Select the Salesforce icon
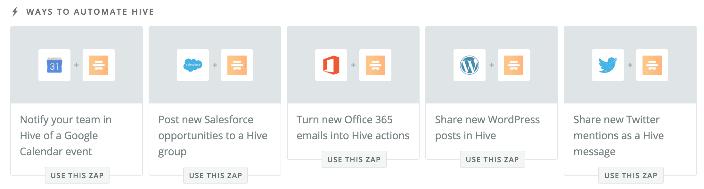 coord(192,65)
